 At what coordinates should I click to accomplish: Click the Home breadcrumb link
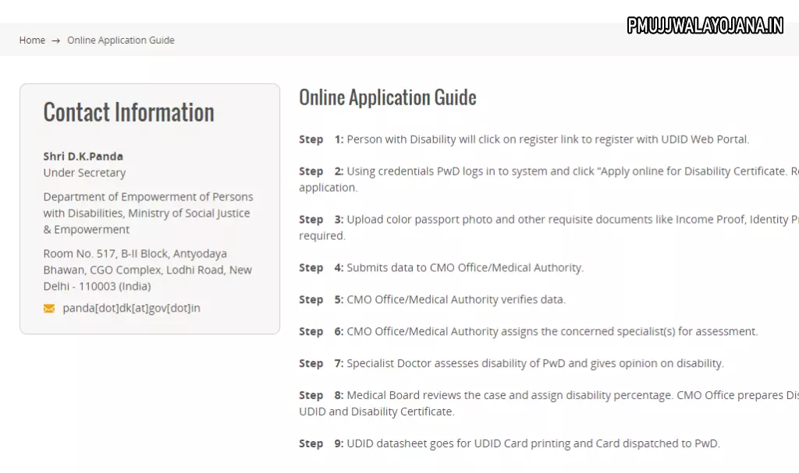tap(32, 41)
